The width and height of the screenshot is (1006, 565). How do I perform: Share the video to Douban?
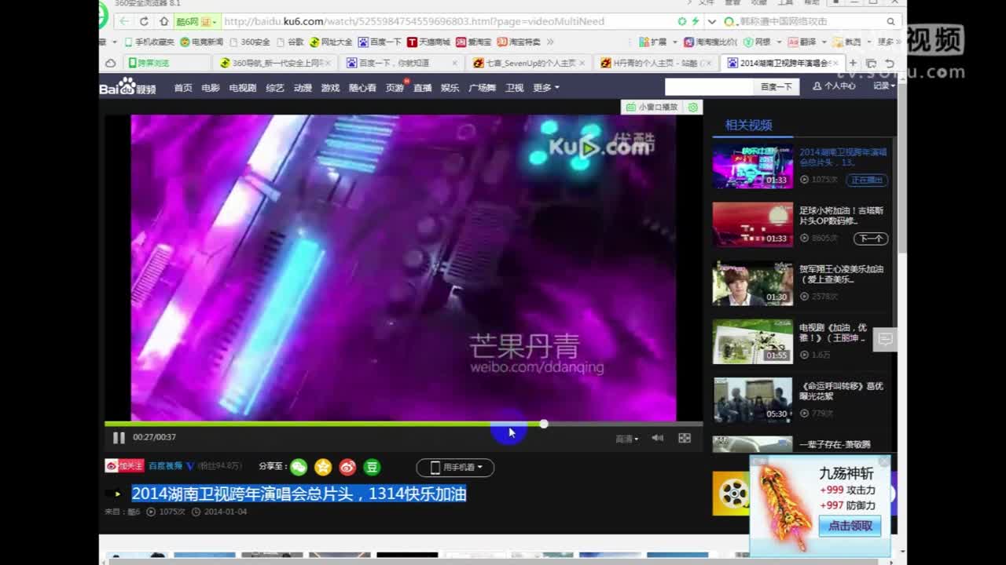tap(371, 467)
